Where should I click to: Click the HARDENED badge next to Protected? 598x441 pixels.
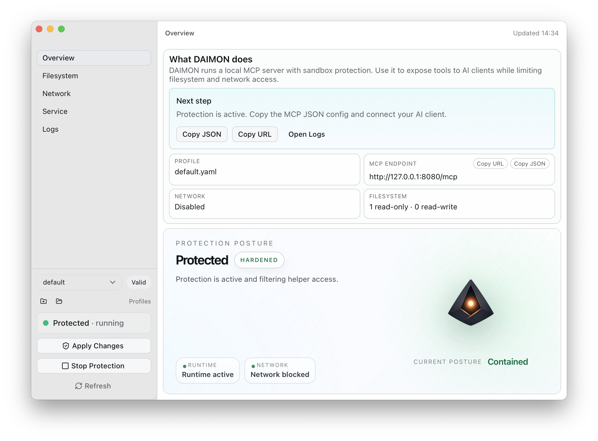[259, 260]
